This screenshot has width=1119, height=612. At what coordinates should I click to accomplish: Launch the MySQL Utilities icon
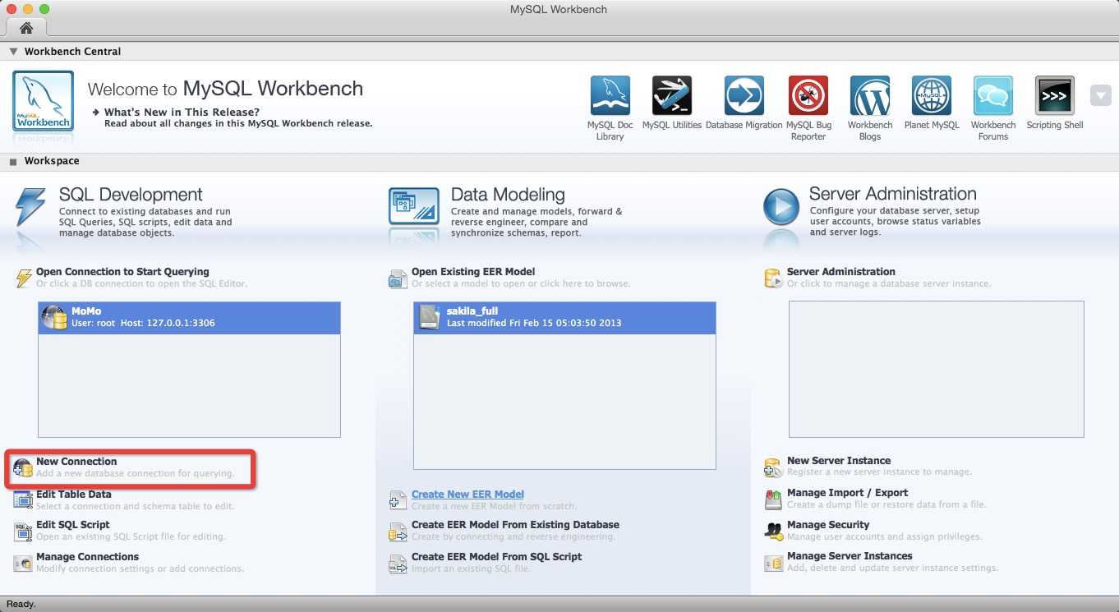coord(672,95)
